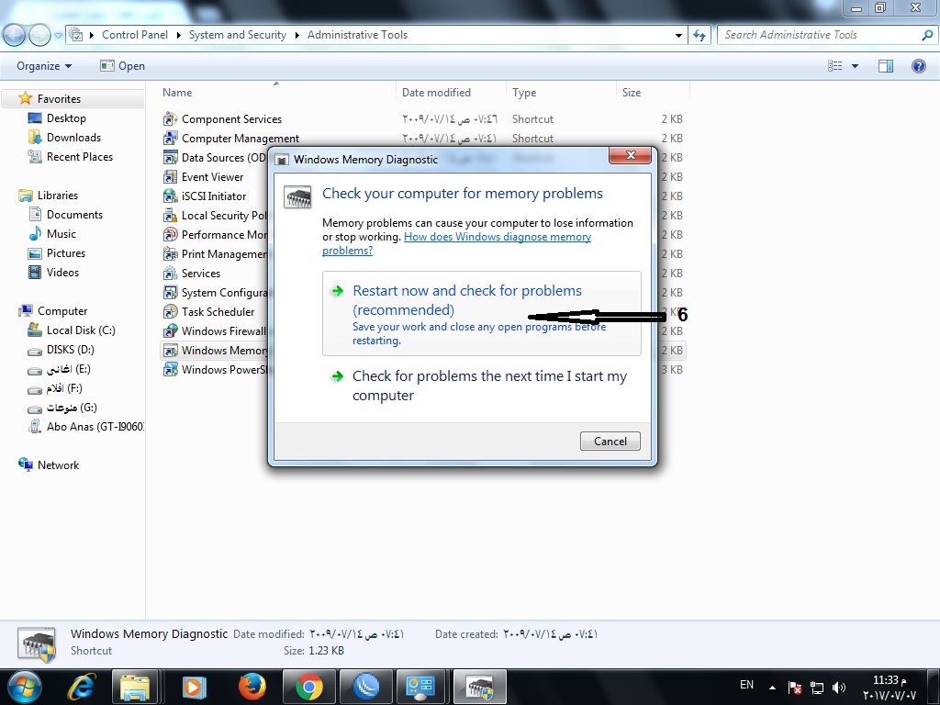Select the Performance Monitor icon
Screen dimensions: 940x705
click(x=170, y=234)
